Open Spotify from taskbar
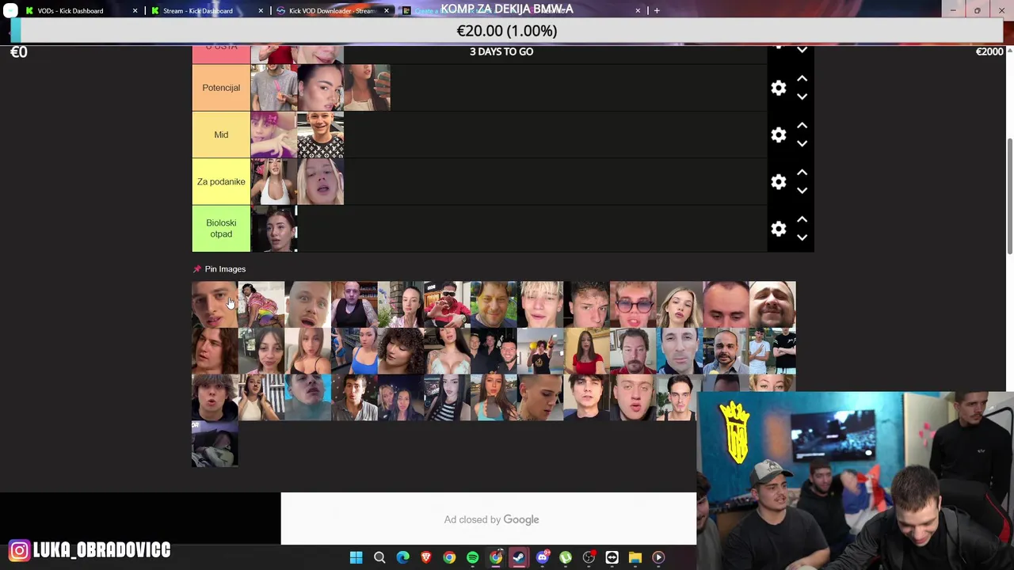1014x570 pixels. coord(472,557)
